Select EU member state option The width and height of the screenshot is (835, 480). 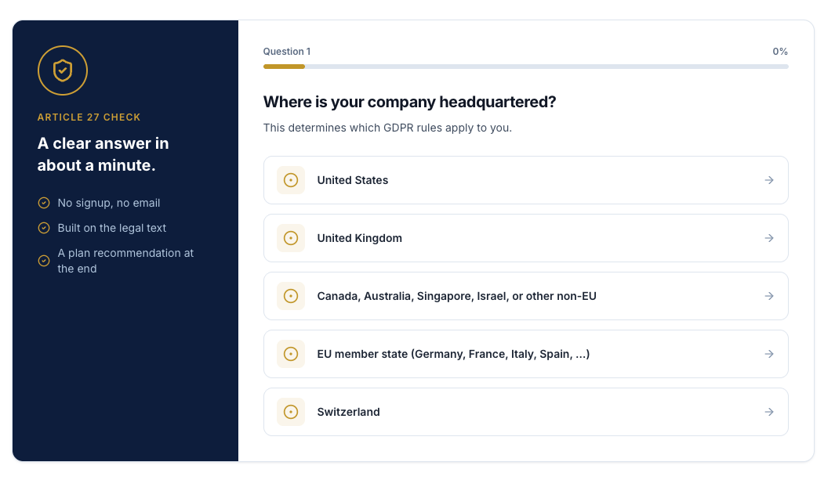pyautogui.click(x=525, y=354)
